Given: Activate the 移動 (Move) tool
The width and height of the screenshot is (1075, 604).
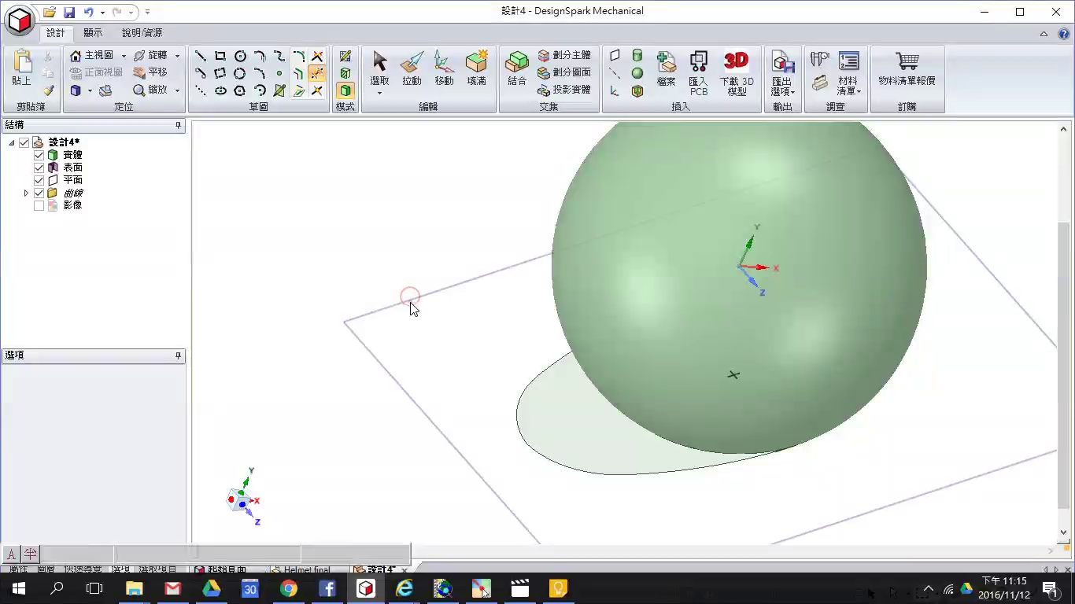Looking at the screenshot, I should [444, 68].
